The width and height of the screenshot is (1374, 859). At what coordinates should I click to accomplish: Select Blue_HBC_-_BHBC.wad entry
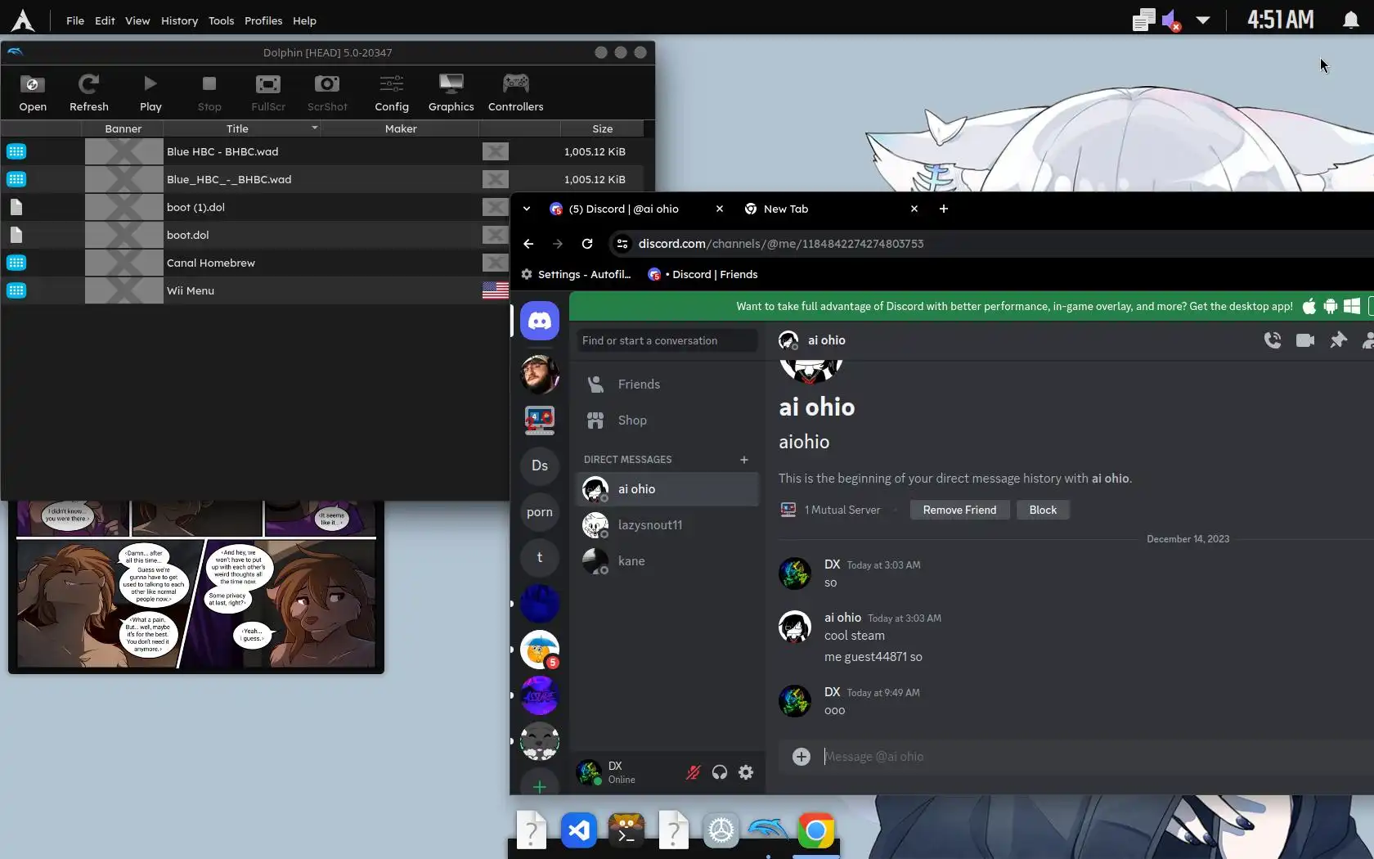pyautogui.click(x=322, y=179)
